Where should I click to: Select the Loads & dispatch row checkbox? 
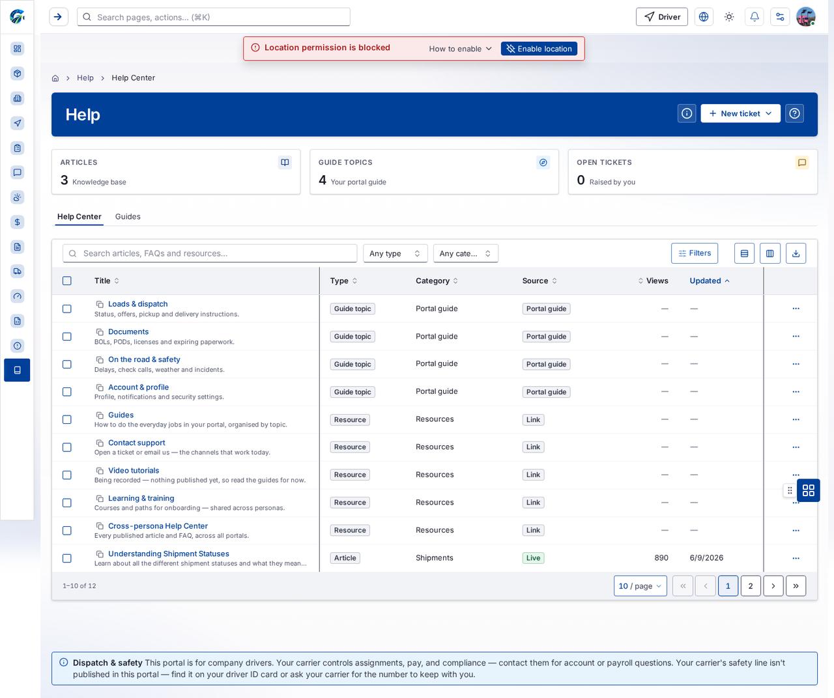tap(66, 309)
